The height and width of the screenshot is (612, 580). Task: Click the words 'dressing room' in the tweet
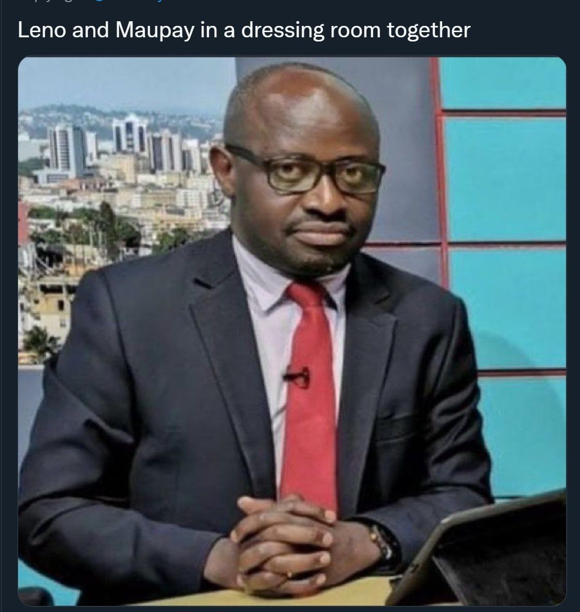tap(311, 30)
